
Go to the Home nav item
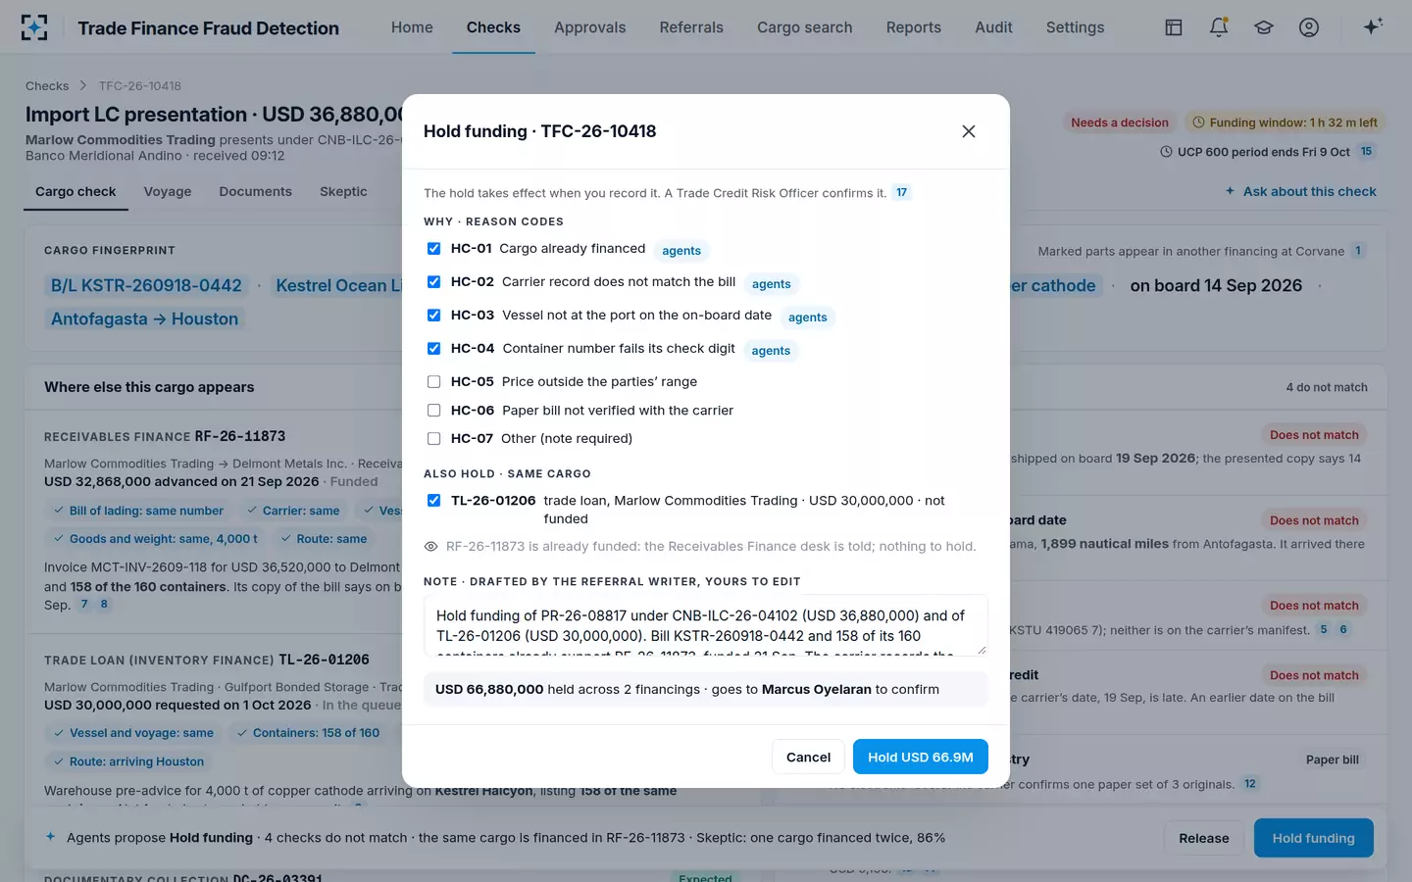(x=412, y=27)
